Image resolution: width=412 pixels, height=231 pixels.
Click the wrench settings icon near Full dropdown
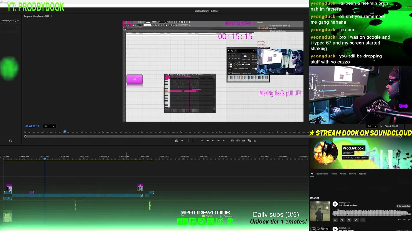pyautogui.click(x=381, y=126)
